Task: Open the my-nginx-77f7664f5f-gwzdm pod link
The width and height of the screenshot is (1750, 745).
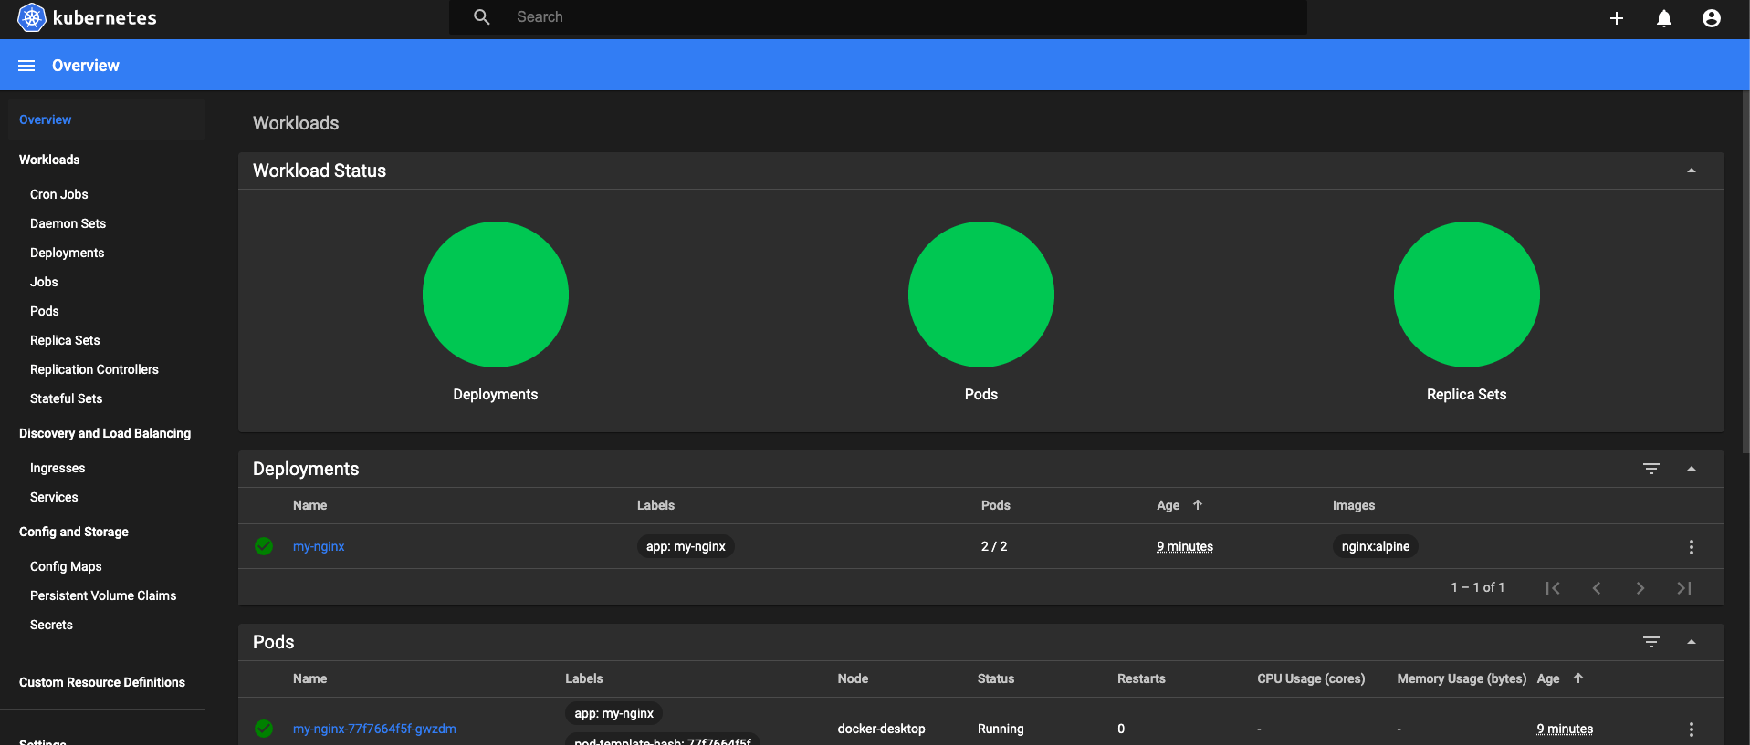Action: pos(374,729)
